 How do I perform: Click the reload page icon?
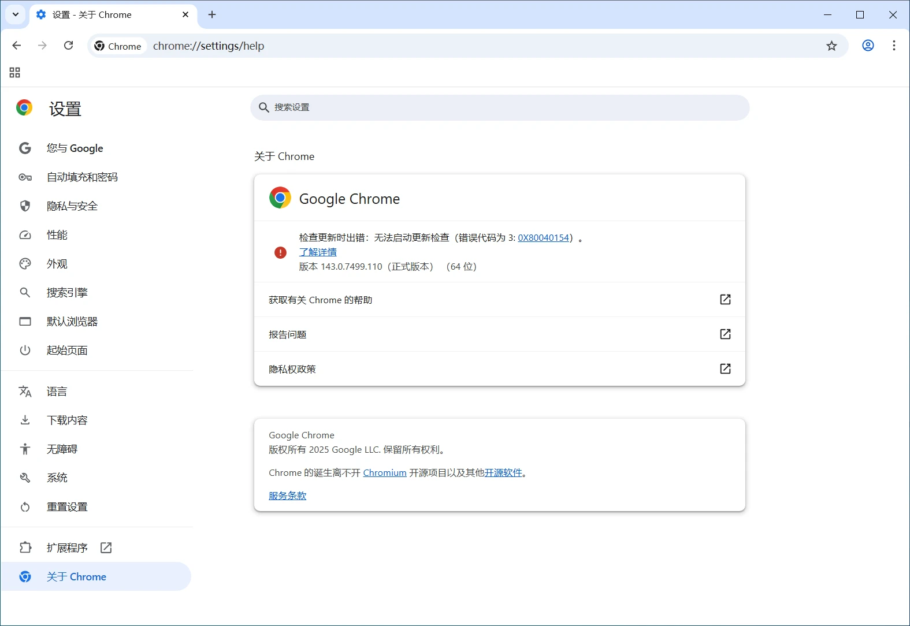(68, 46)
